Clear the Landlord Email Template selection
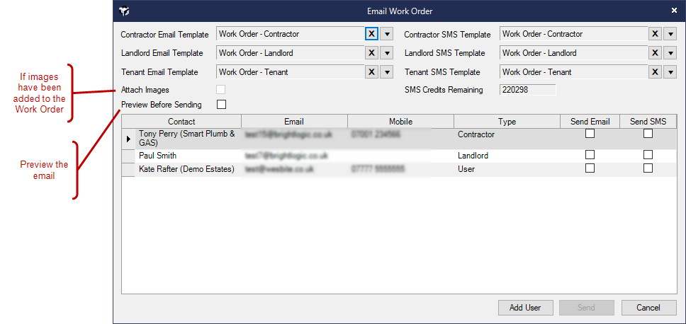The width and height of the screenshot is (686, 324). pyautogui.click(x=371, y=53)
